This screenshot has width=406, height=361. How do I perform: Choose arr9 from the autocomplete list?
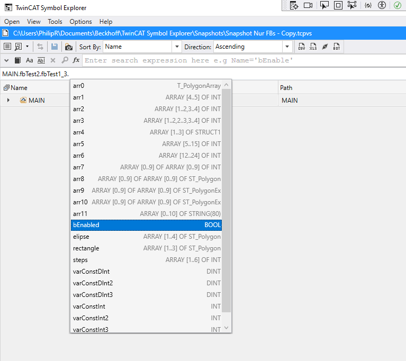[147, 191]
